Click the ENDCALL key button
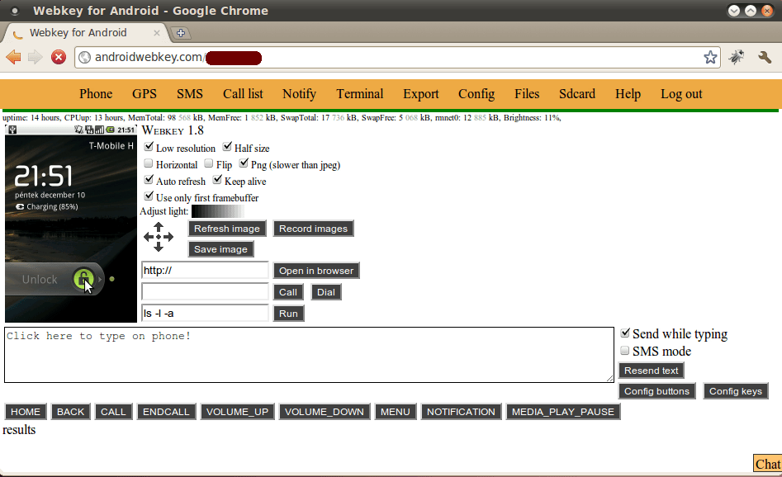 pyautogui.click(x=166, y=412)
